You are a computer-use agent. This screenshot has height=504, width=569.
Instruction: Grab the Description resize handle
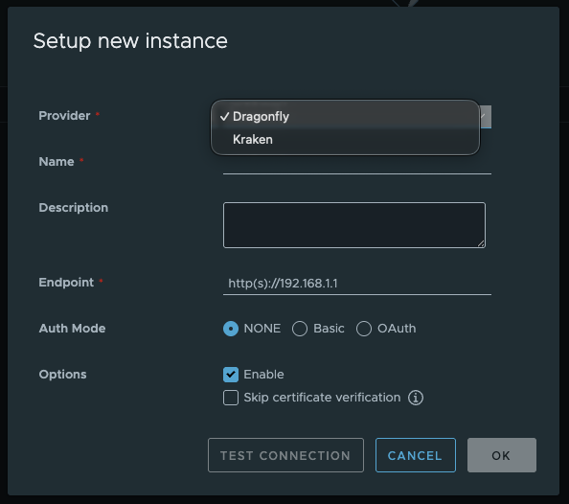pos(481,243)
